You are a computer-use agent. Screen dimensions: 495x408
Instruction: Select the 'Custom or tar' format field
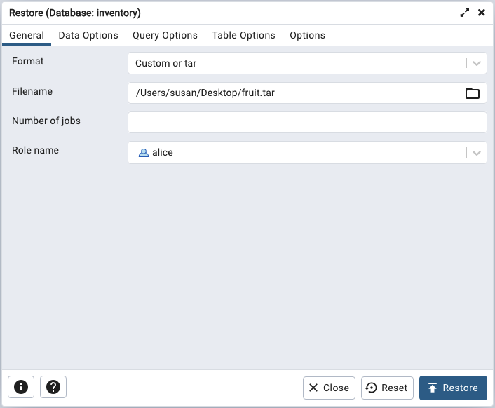tap(294, 63)
